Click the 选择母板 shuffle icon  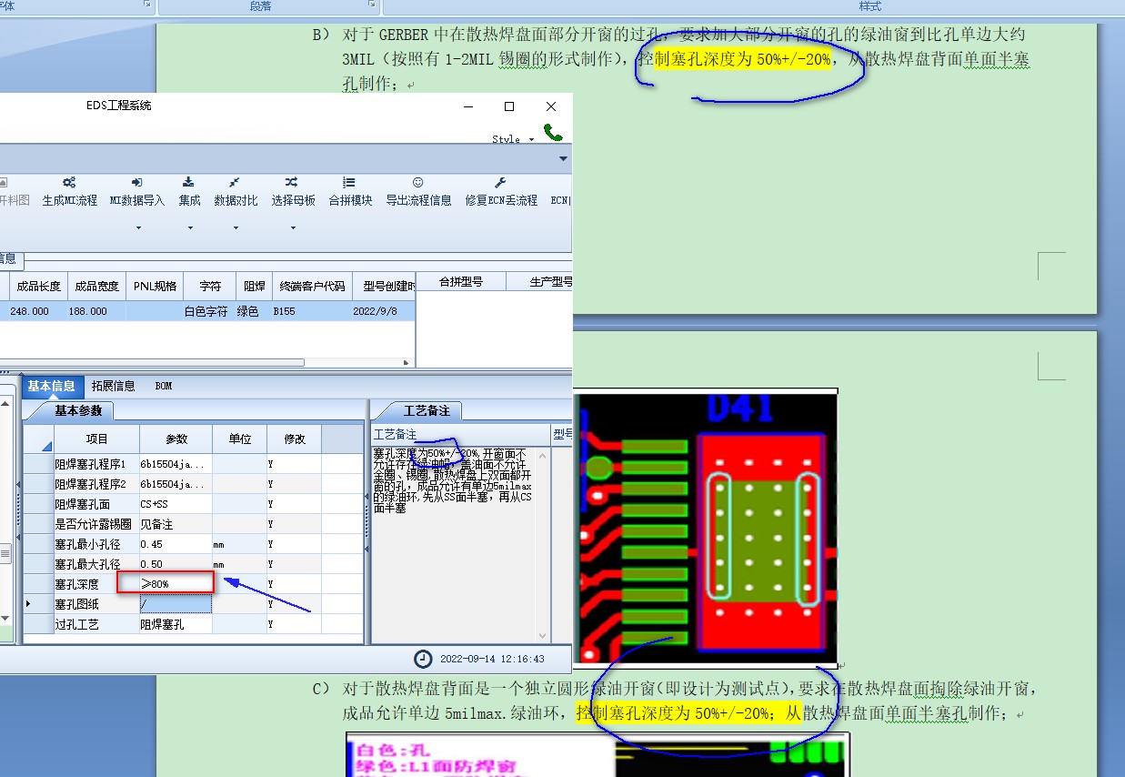291,182
